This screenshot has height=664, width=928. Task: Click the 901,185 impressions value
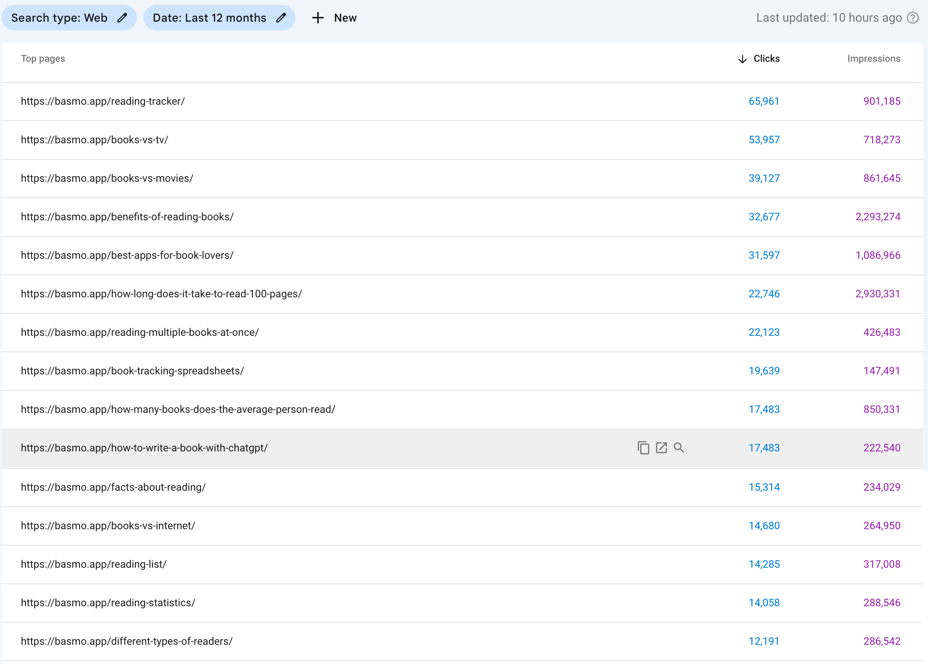882,102
